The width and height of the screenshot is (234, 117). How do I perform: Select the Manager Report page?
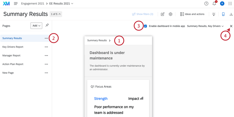[x=11, y=55]
